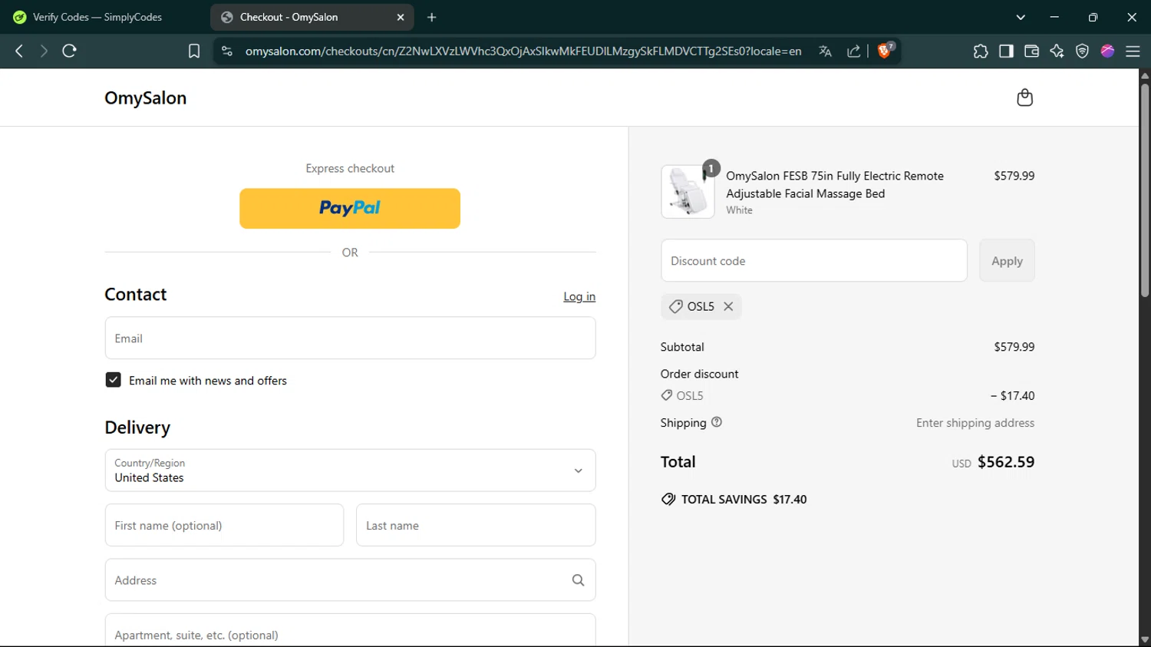Click the Log in link

pos(579,296)
